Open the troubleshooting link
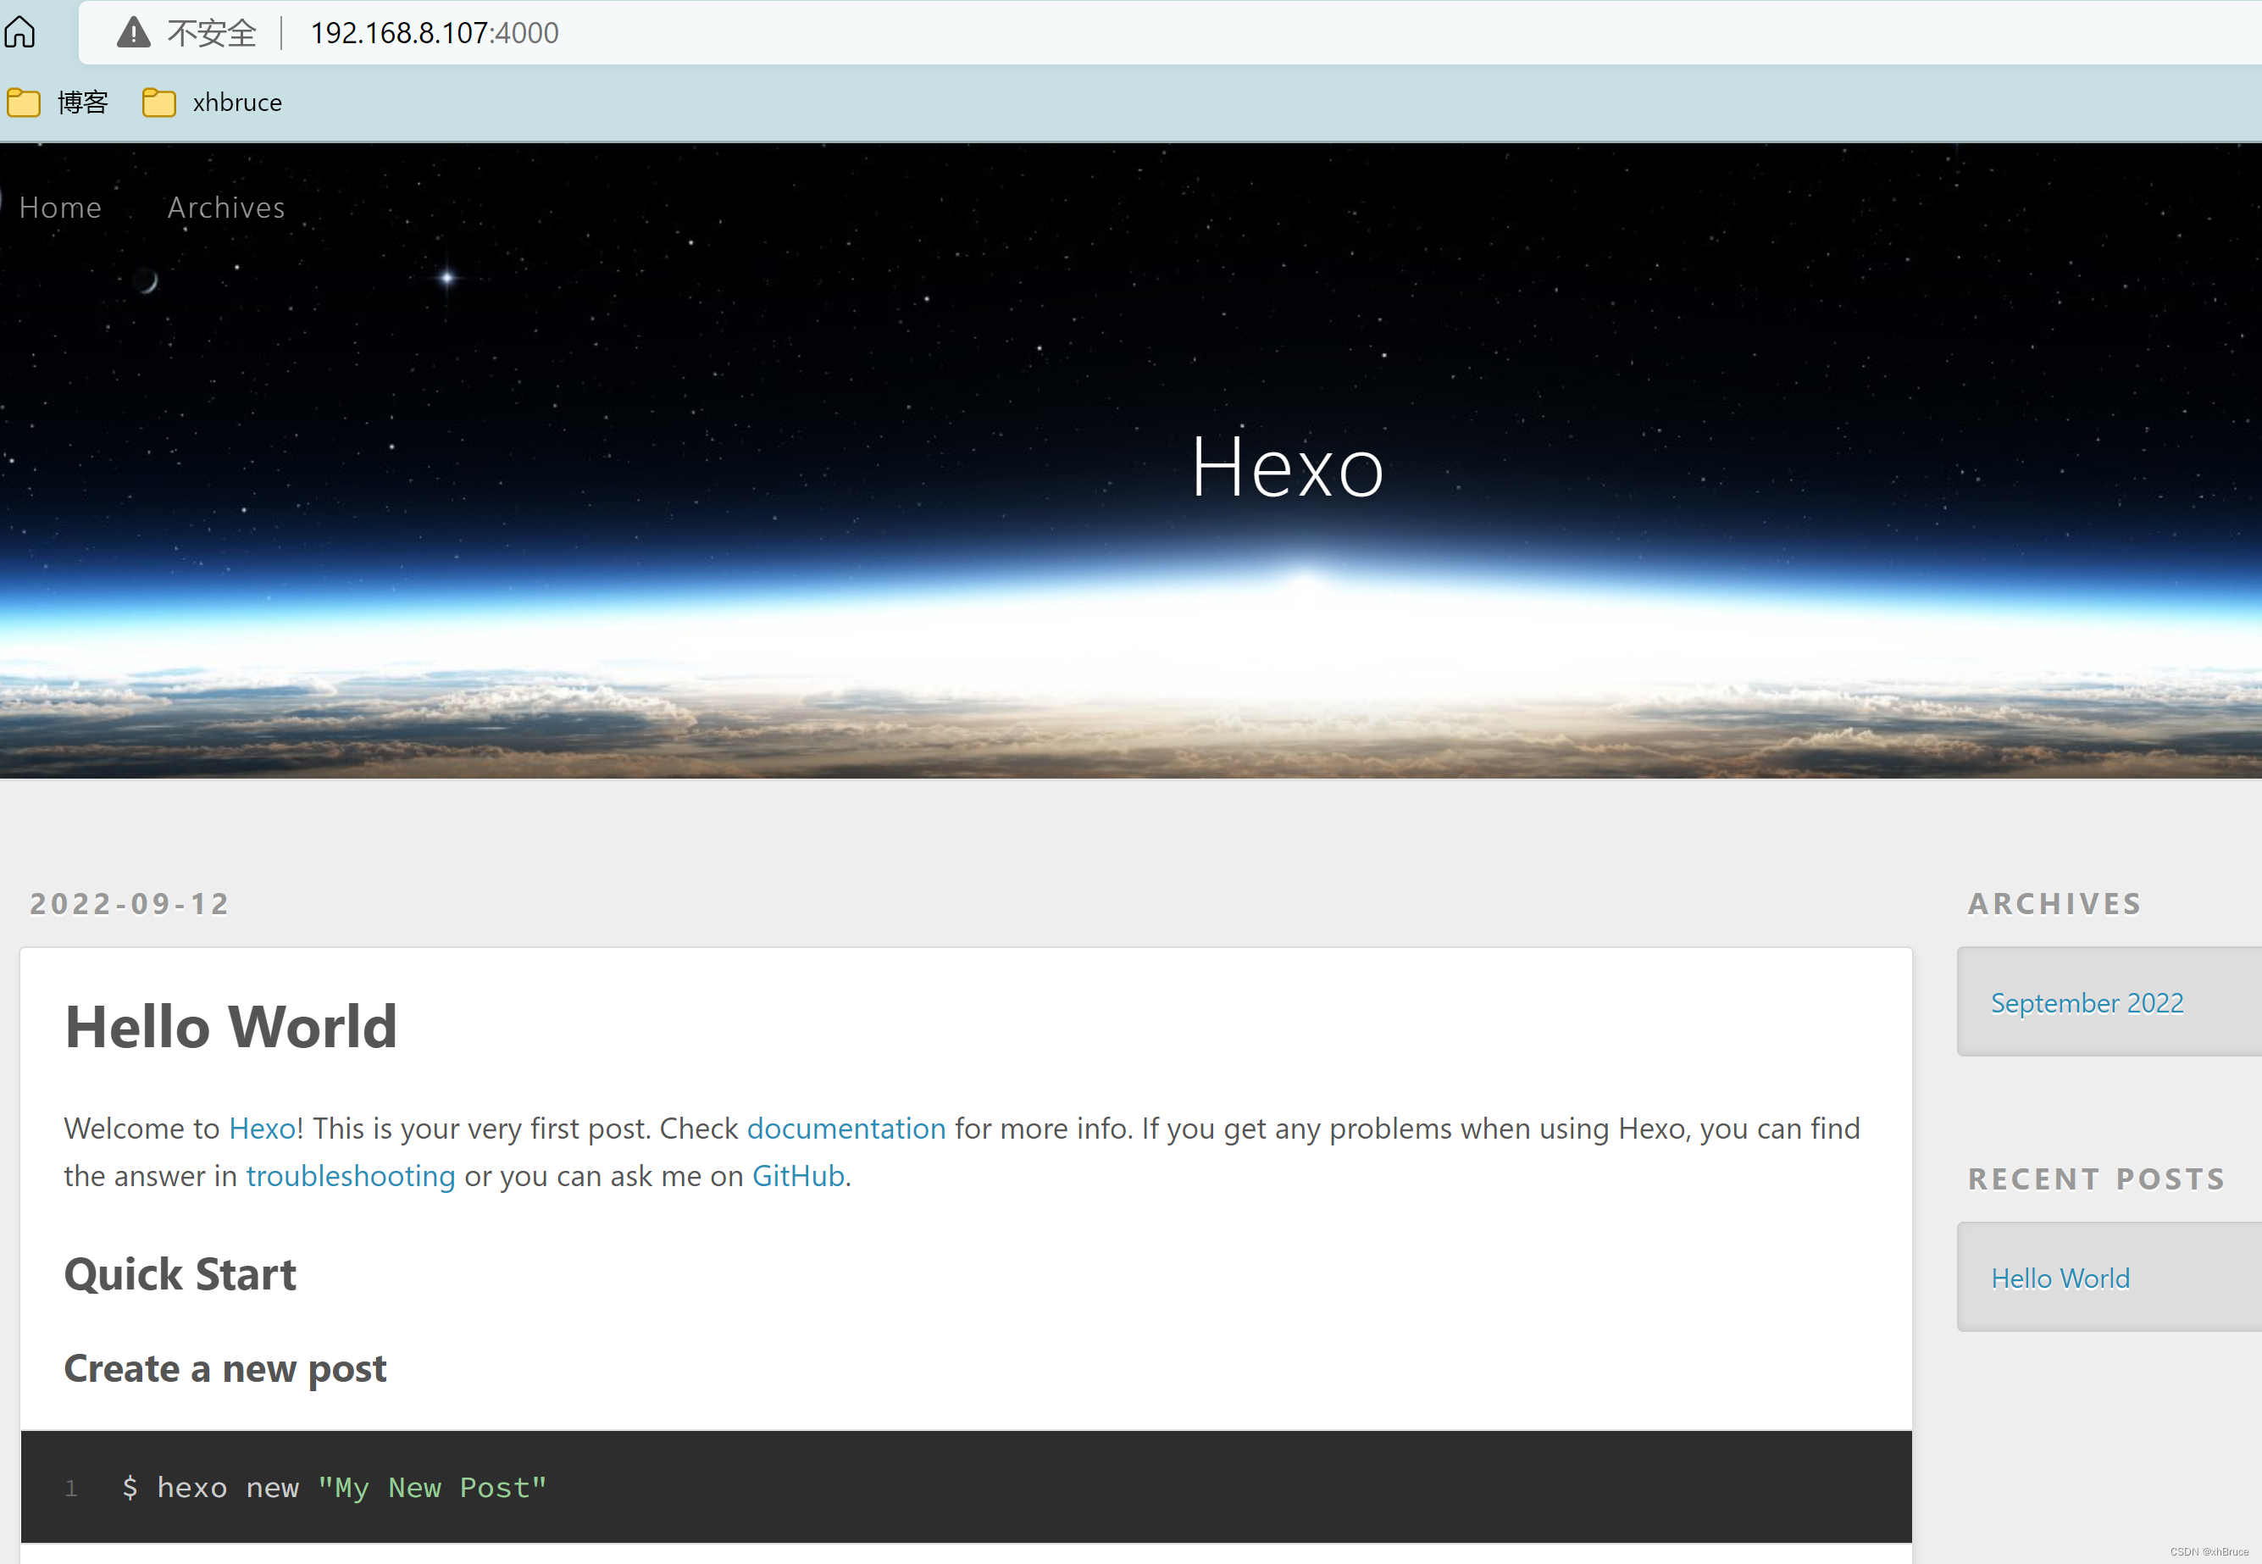The height and width of the screenshot is (1564, 2262). click(x=351, y=1176)
